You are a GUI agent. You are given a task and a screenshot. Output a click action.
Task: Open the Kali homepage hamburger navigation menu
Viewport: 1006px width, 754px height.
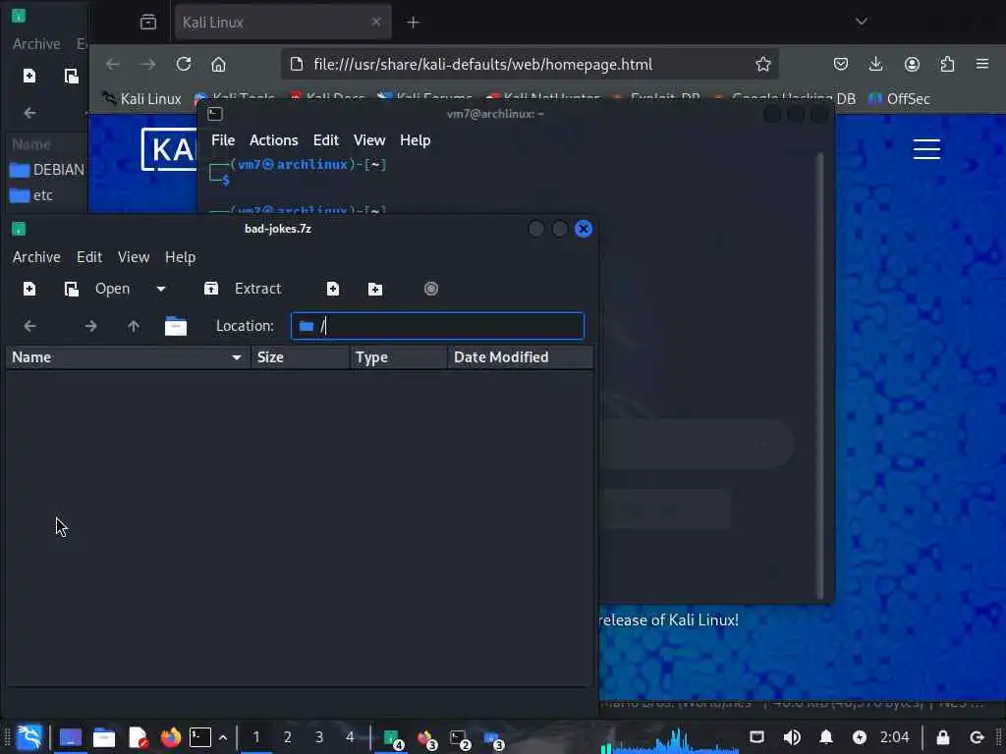[x=926, y=149]
